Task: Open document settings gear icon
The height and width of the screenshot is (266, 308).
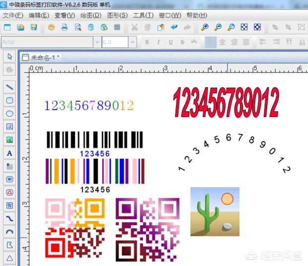Action: (x=51, y=27)
